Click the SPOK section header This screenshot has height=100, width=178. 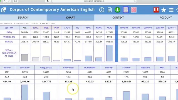(x=67, y=28)
